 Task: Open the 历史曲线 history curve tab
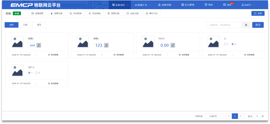(95, 13)
